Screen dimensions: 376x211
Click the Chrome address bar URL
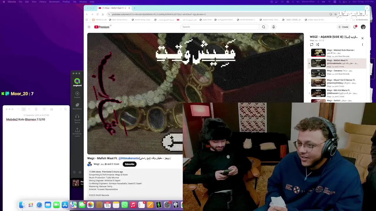[159, 14]
